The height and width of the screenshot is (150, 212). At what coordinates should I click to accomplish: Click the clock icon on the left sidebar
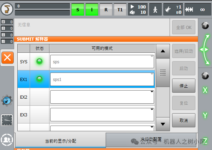tap(7, 120)
